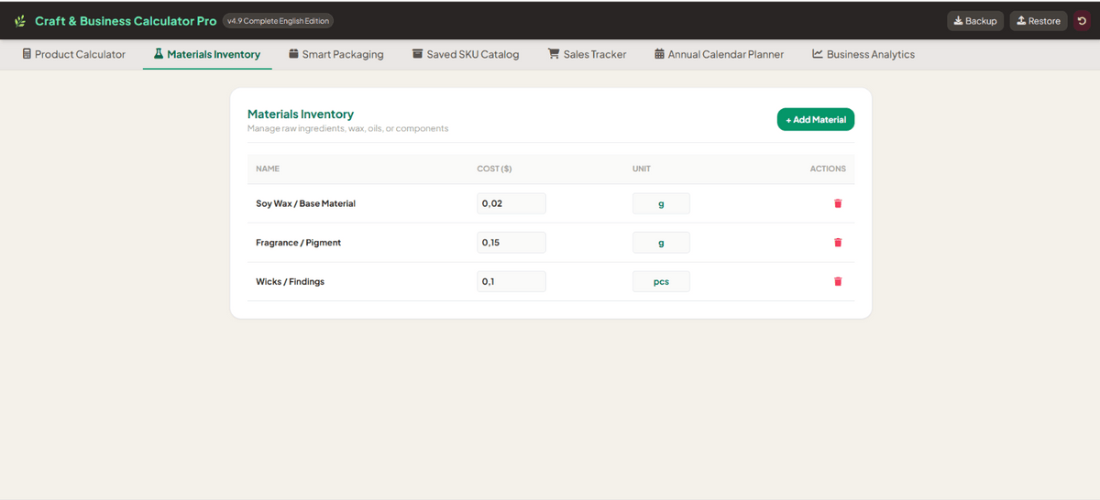Click the Wicks unit field pcs
The image size is (1100, 500).
tap(661, 281)
